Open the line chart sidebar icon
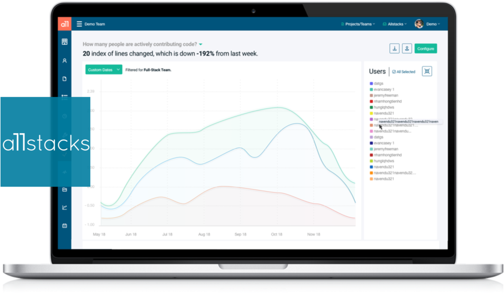 65,208
